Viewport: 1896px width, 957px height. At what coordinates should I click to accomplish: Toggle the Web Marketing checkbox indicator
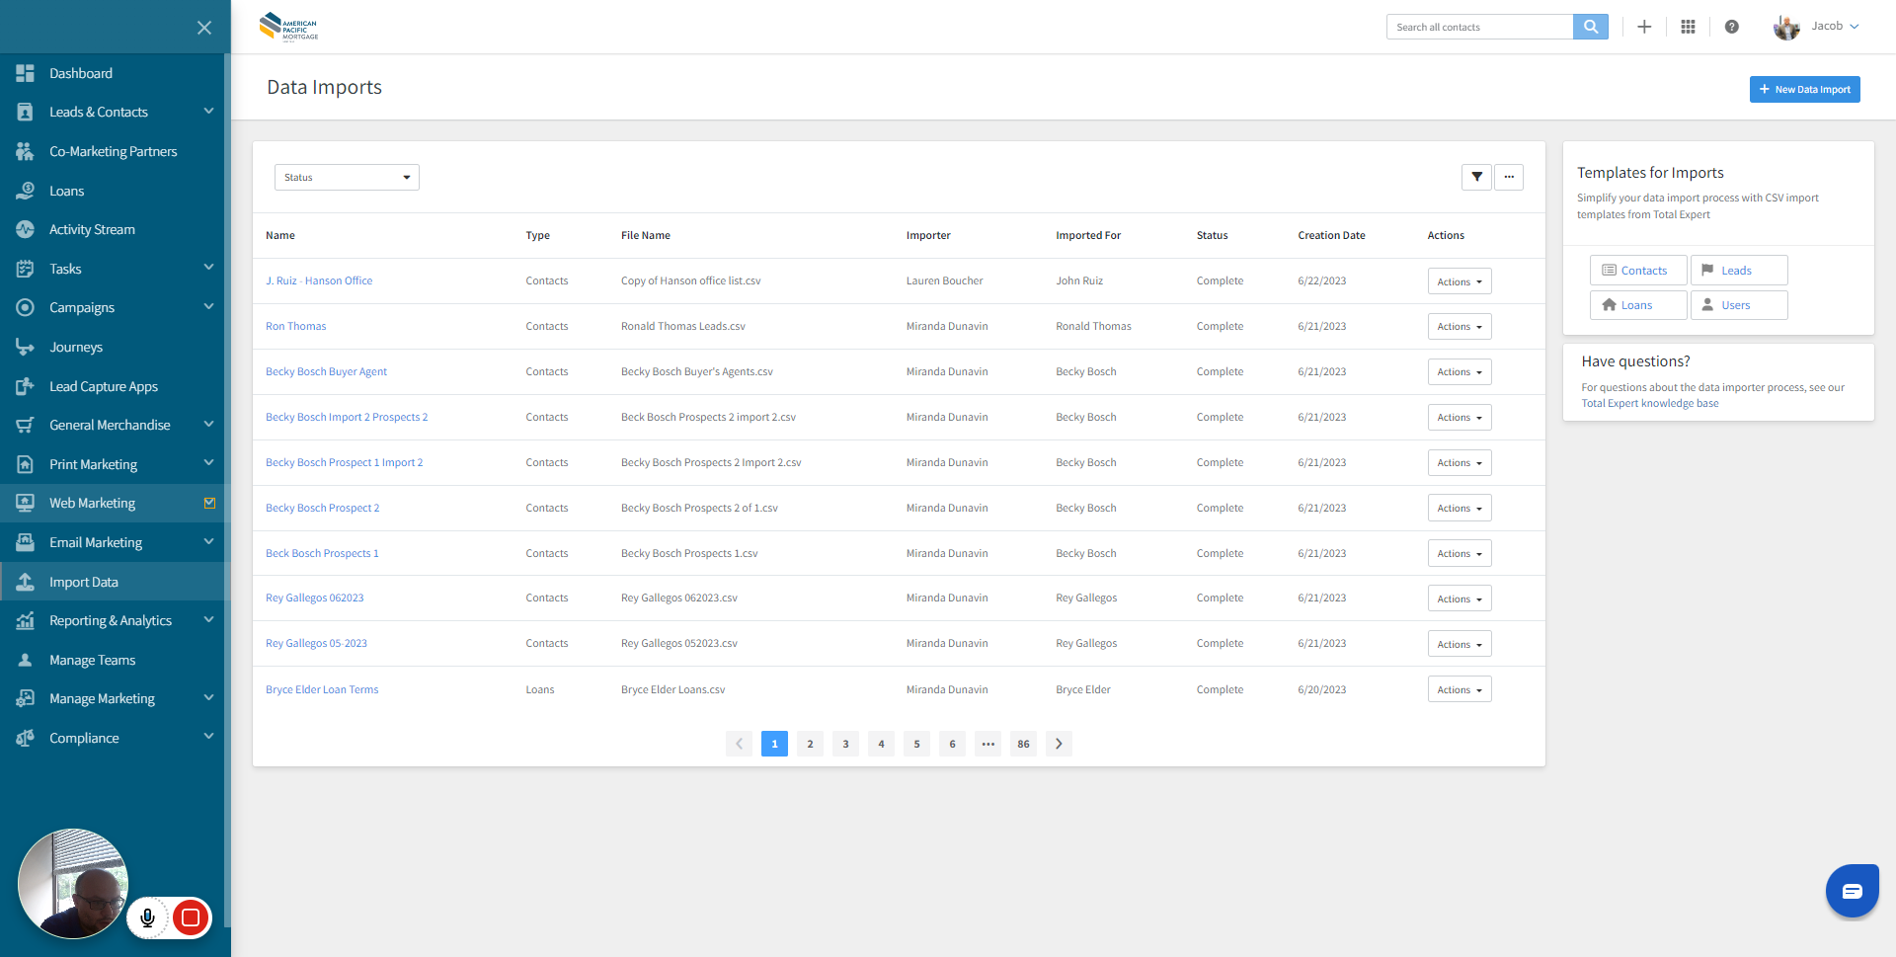209,503
